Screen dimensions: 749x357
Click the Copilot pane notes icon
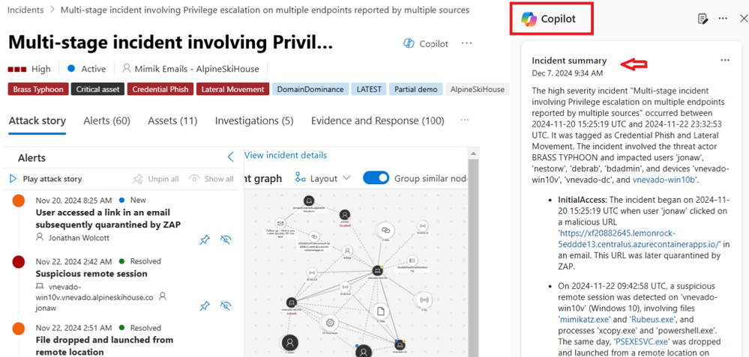tap(703, 19)
